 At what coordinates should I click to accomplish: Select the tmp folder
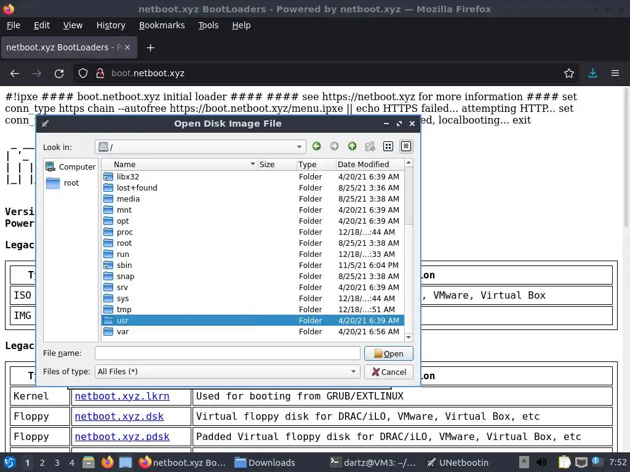(x=252, y=310)
